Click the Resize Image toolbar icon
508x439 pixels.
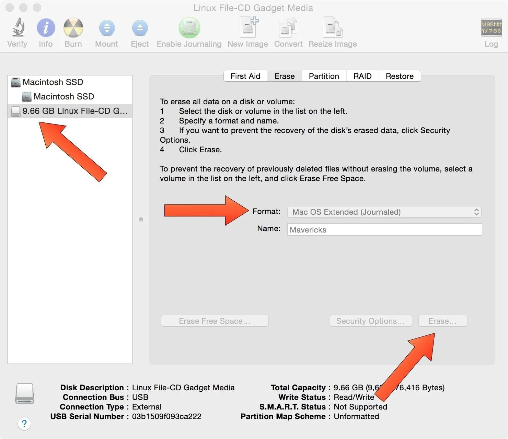point(332,27)
